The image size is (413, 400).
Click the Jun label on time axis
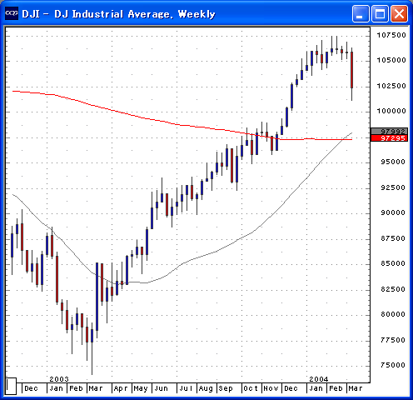pyautogui.click(x=161, y=388)
